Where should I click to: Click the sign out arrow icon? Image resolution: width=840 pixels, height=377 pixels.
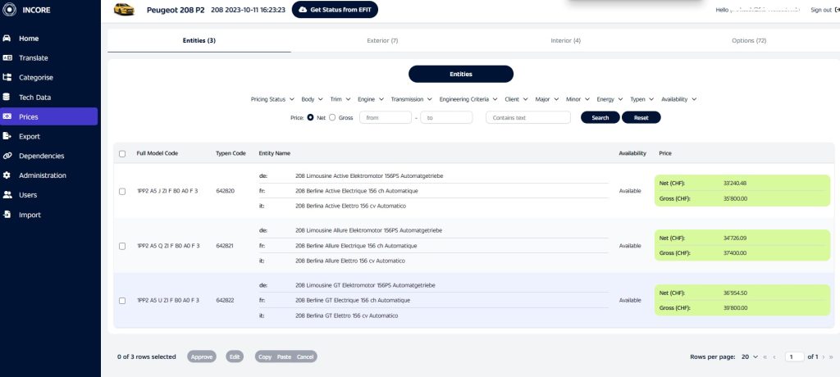(837, 10)
